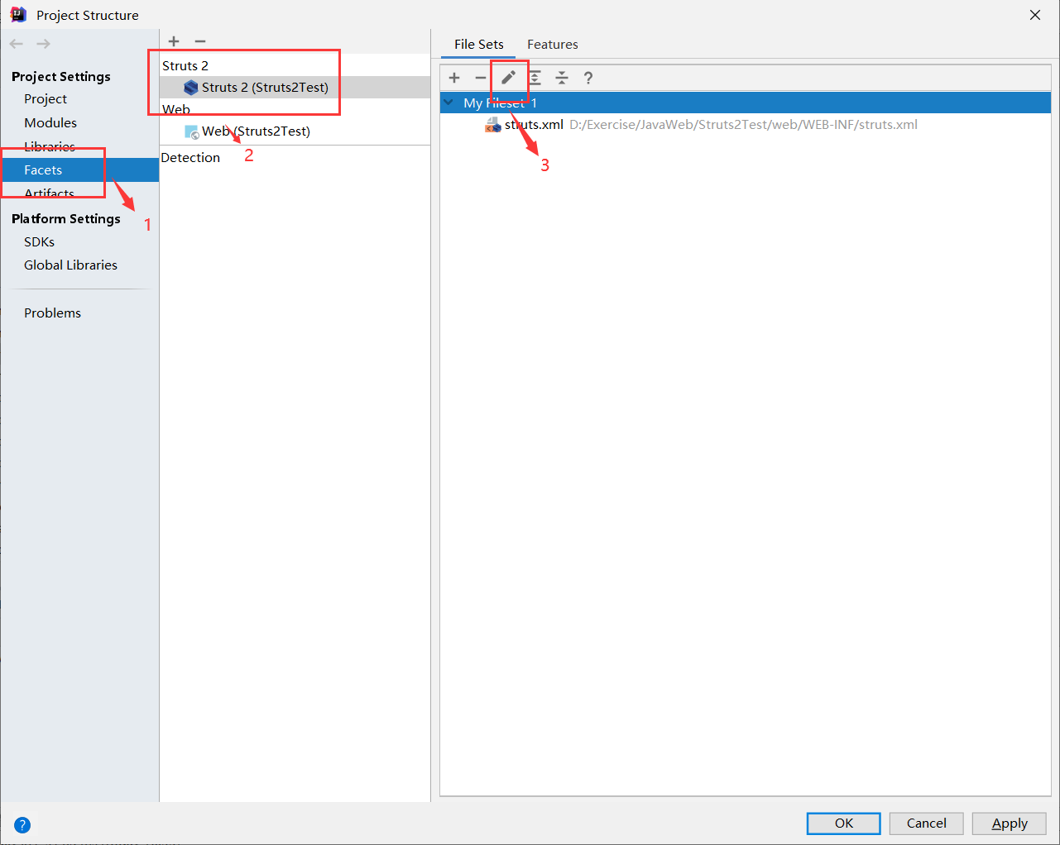Select the Web group heading
Image resolution: width=1060 pixels, height=845 pixels.
(176, 109)
